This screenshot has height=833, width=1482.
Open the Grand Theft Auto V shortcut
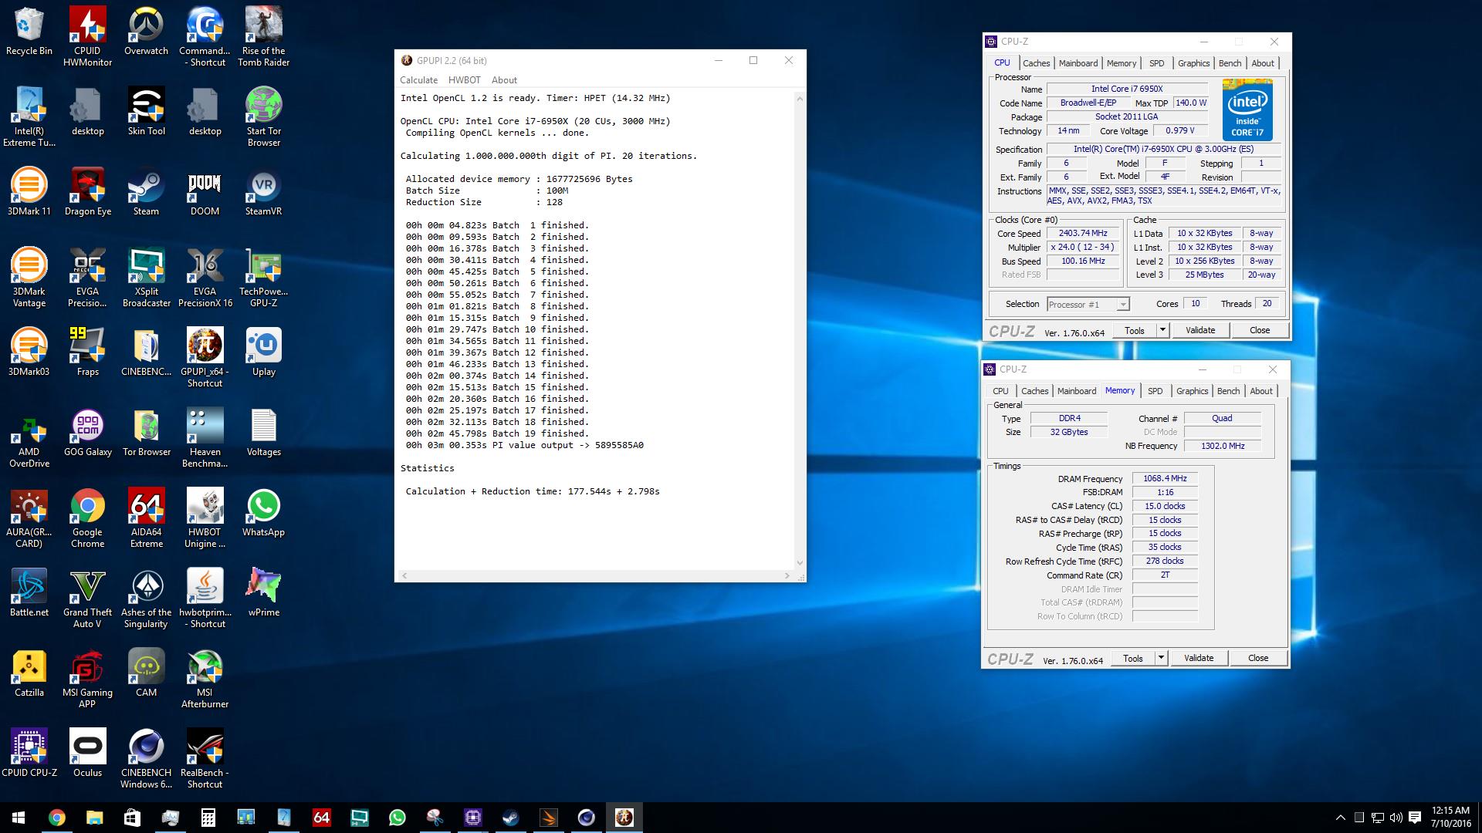pos(87,598)
